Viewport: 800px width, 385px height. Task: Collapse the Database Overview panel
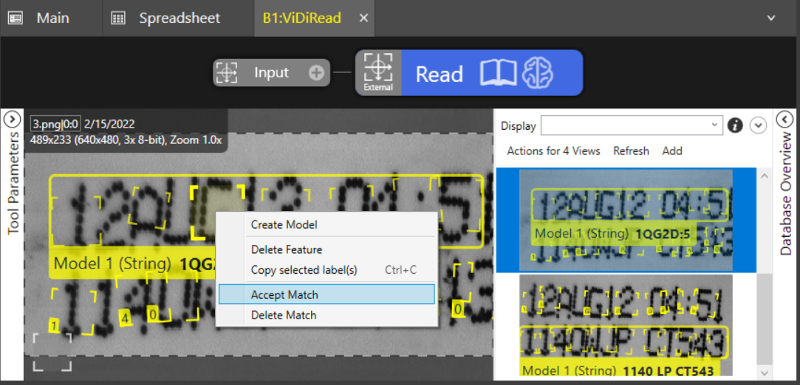[785, 119]
